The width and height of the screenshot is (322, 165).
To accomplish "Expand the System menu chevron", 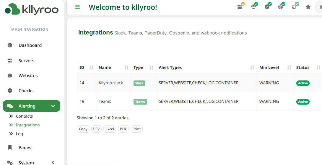I will pos(53,163).
